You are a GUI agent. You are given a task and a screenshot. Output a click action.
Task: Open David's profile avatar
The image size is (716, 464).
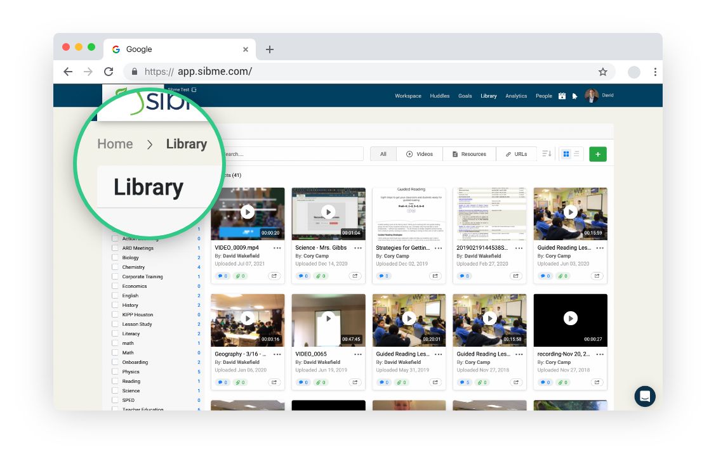click(592, 96)
